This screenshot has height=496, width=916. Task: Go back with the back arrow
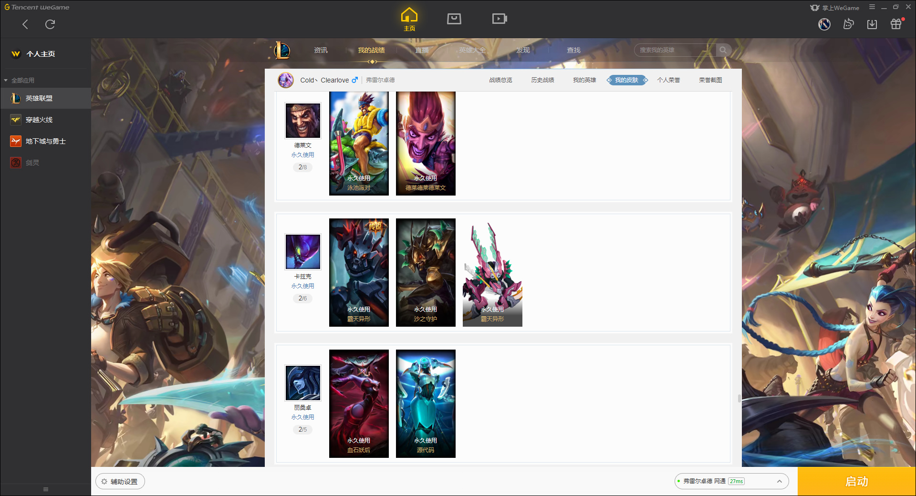[x=25, y=24]
